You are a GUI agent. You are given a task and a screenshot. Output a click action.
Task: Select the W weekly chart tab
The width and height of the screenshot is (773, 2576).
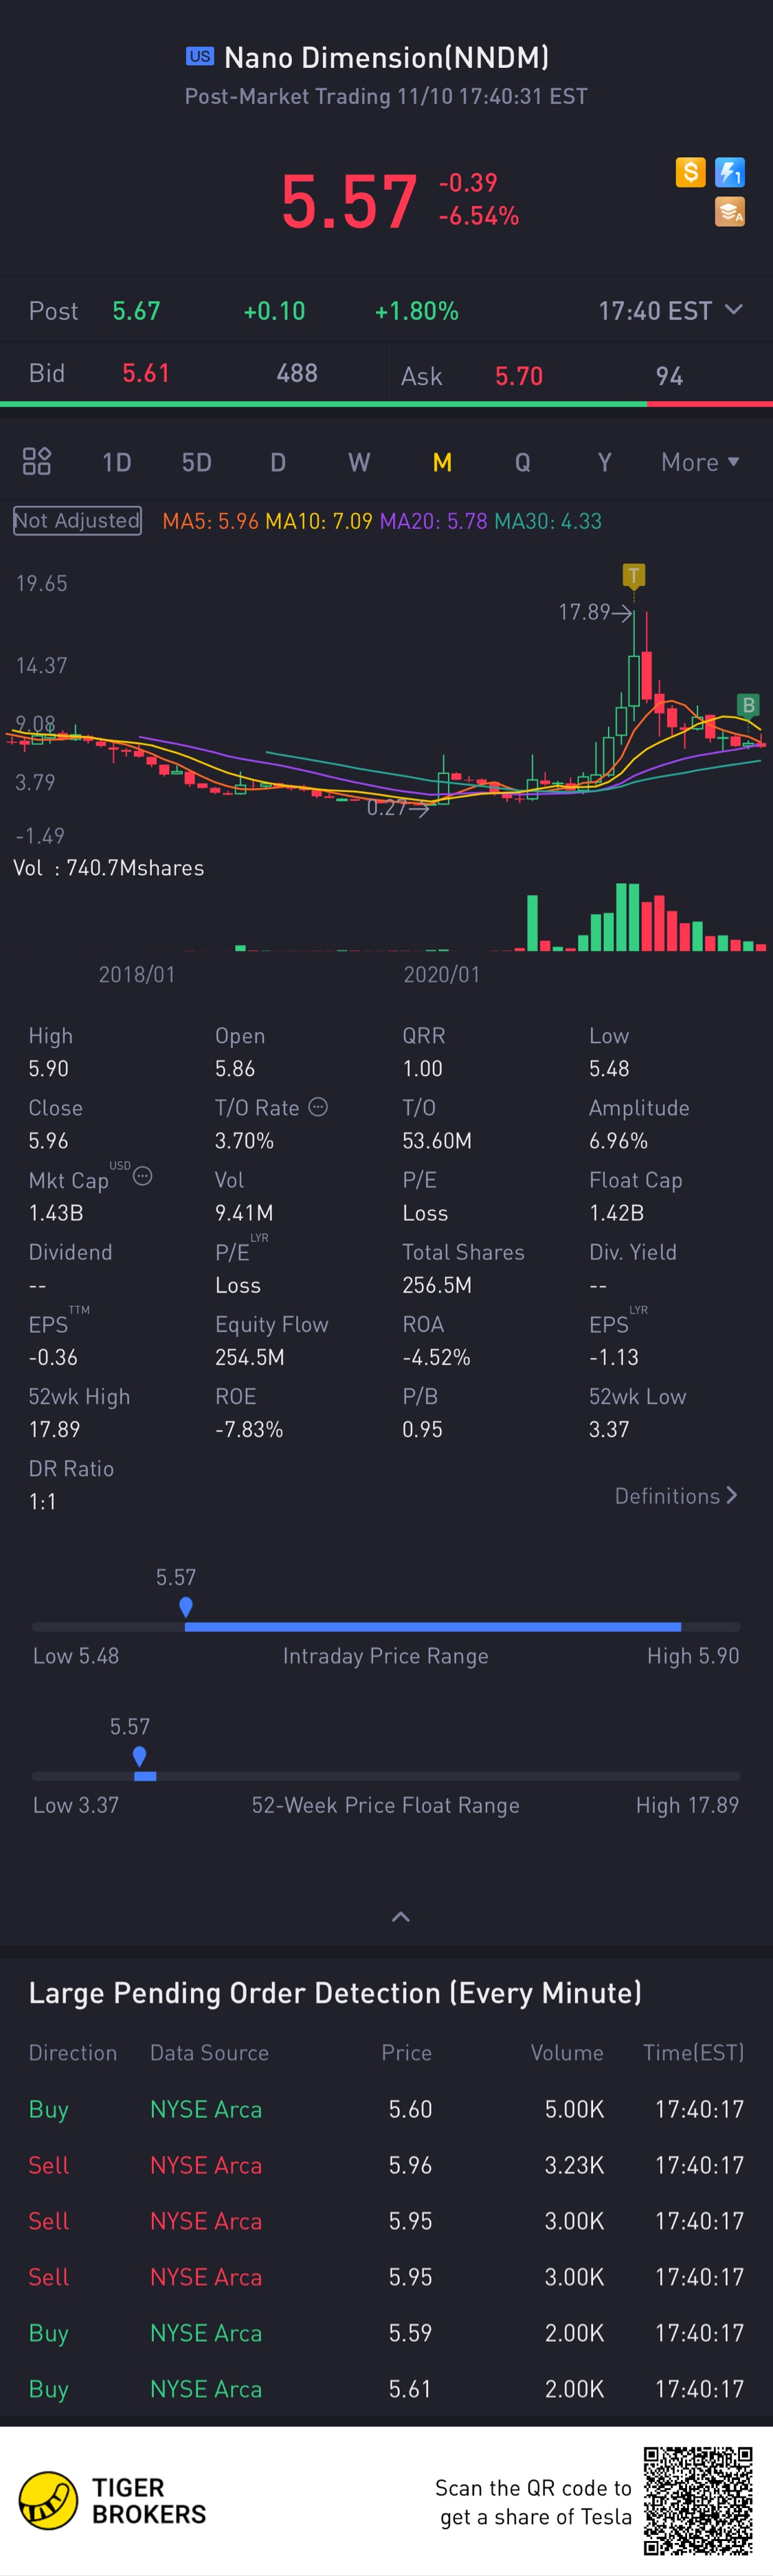[x=359, y=462]
